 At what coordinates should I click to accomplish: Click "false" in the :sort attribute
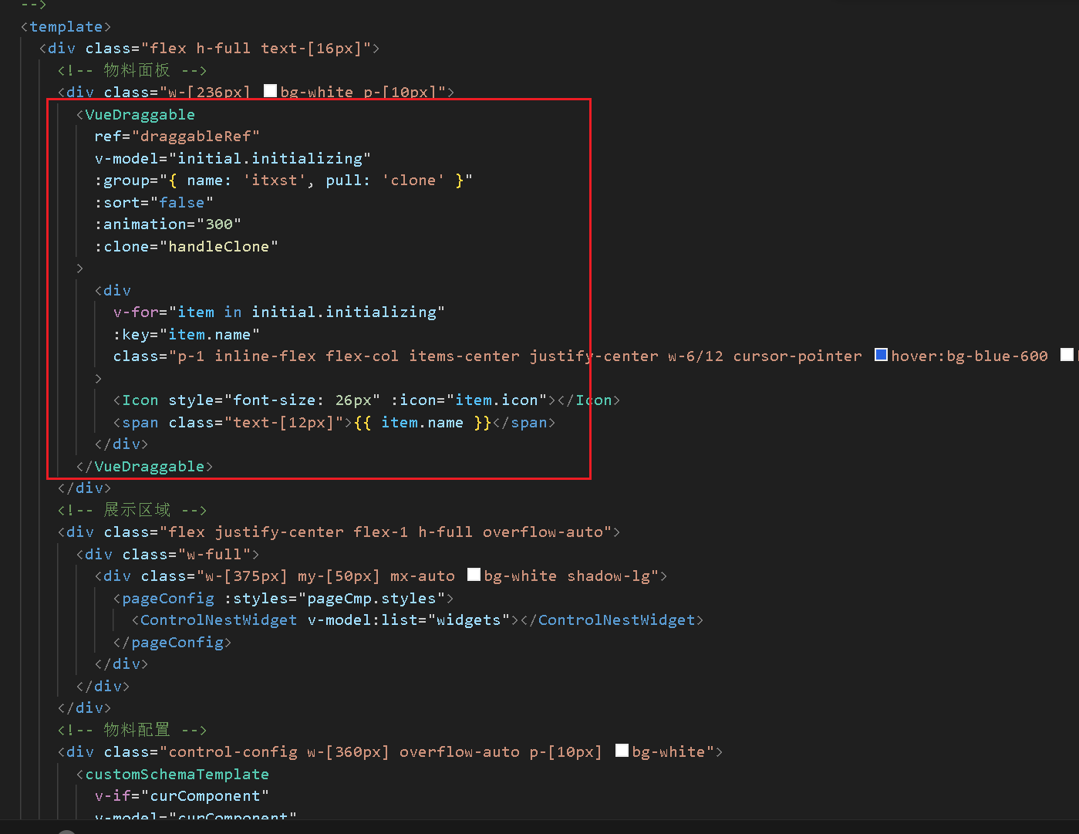(182, 202)
